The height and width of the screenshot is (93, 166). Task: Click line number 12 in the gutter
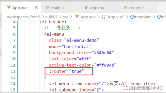click(13, 71)
